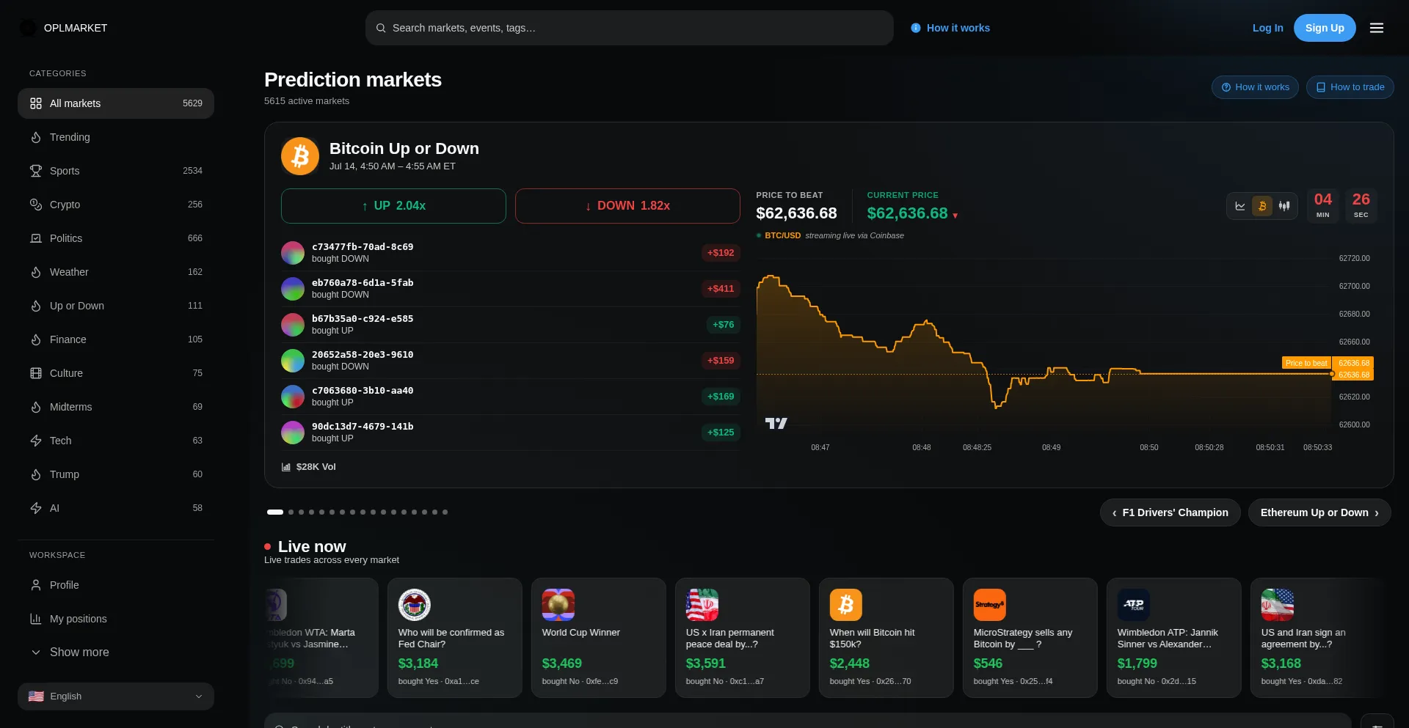Select the first carousel indicator
Image resolution: width=1409 pixels, height=728 pixels.
[x=275, y=512]
